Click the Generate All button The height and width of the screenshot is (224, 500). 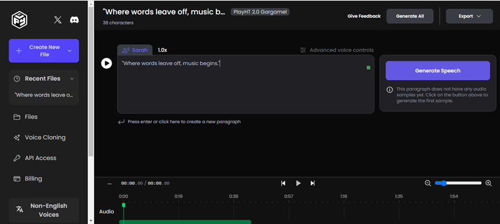(x=410, y=16)
